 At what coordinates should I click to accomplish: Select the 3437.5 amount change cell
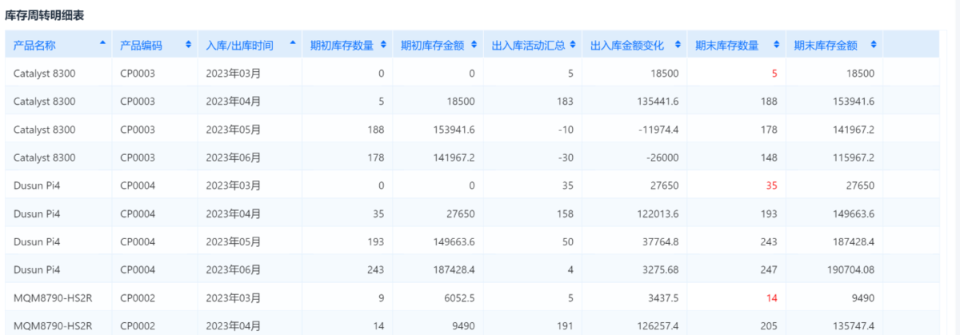pyautogui.click(x=663, y=297)
